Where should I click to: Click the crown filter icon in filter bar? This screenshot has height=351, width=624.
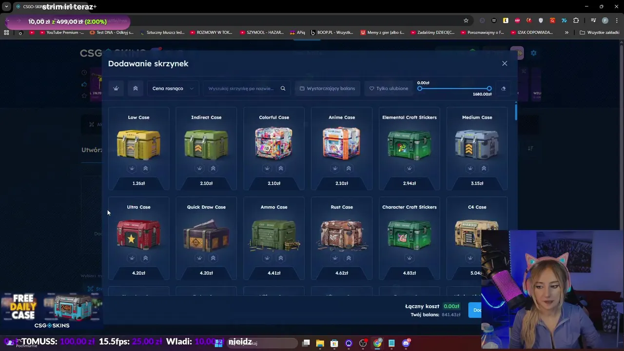116,88
